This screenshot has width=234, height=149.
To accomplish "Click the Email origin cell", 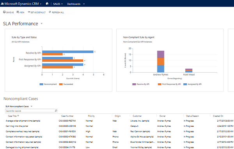I will tap(115, 147).
